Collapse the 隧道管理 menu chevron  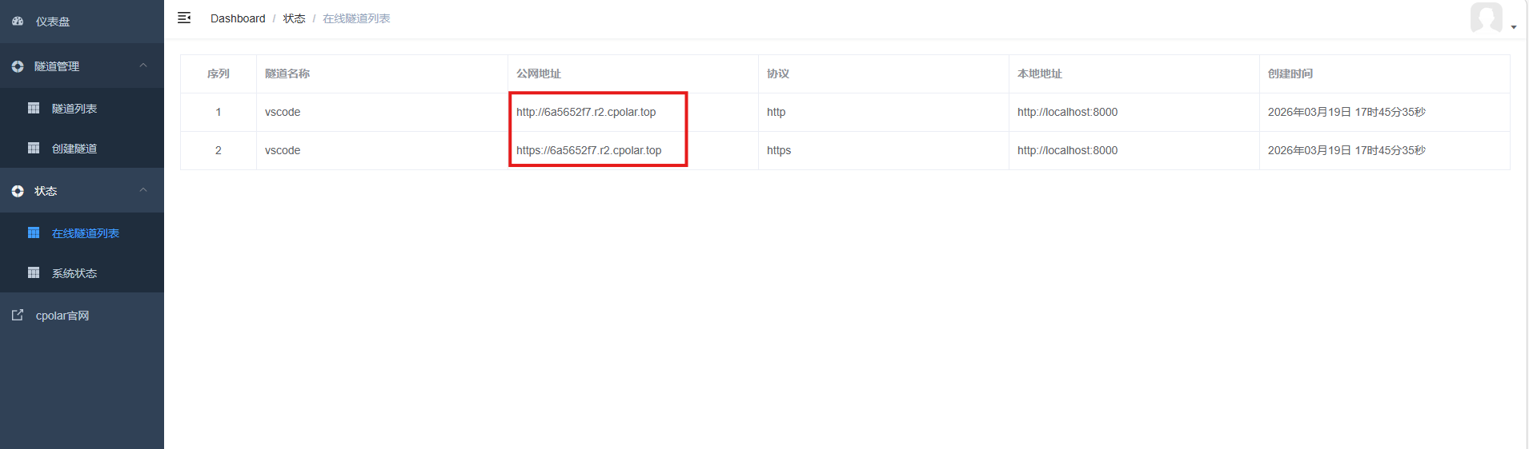coord(143,66)
